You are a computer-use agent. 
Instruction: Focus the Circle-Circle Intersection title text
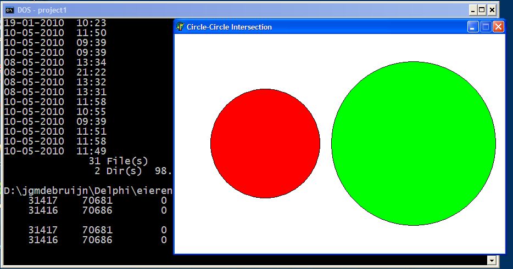[229, 27]
